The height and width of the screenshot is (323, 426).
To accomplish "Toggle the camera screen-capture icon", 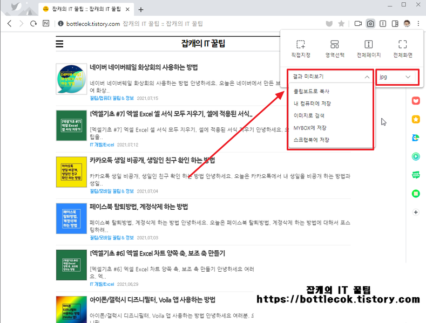I will tap(370, 24).
